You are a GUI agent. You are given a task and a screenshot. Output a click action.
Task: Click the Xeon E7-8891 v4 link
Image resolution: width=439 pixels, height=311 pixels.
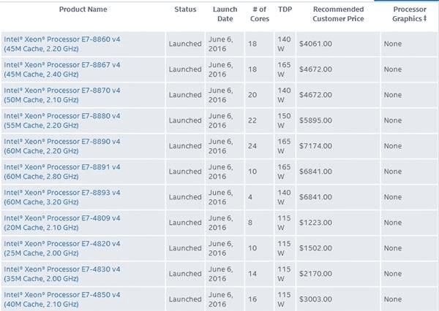tap(61, 166)
